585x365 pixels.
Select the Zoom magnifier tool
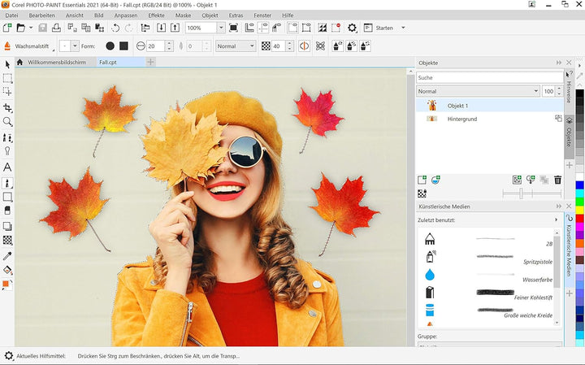pyautogui.click(x=7, y=122)
